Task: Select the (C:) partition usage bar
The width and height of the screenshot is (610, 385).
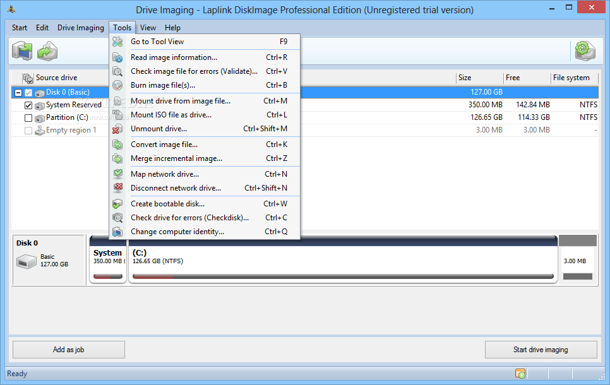Action: [x=343, y=276]
